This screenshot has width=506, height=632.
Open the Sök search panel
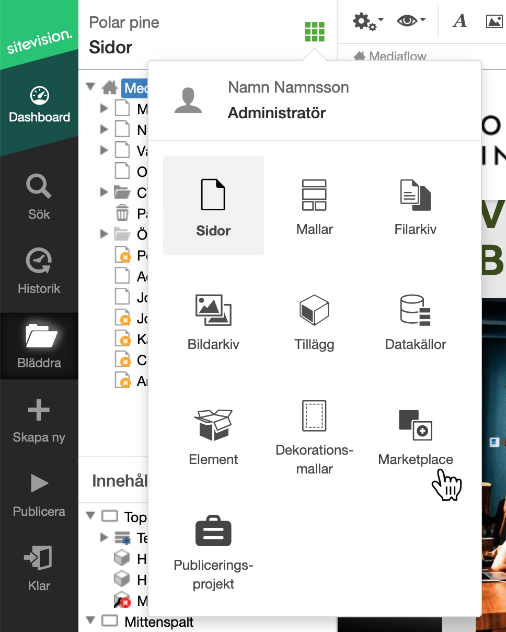coord(39,196)
